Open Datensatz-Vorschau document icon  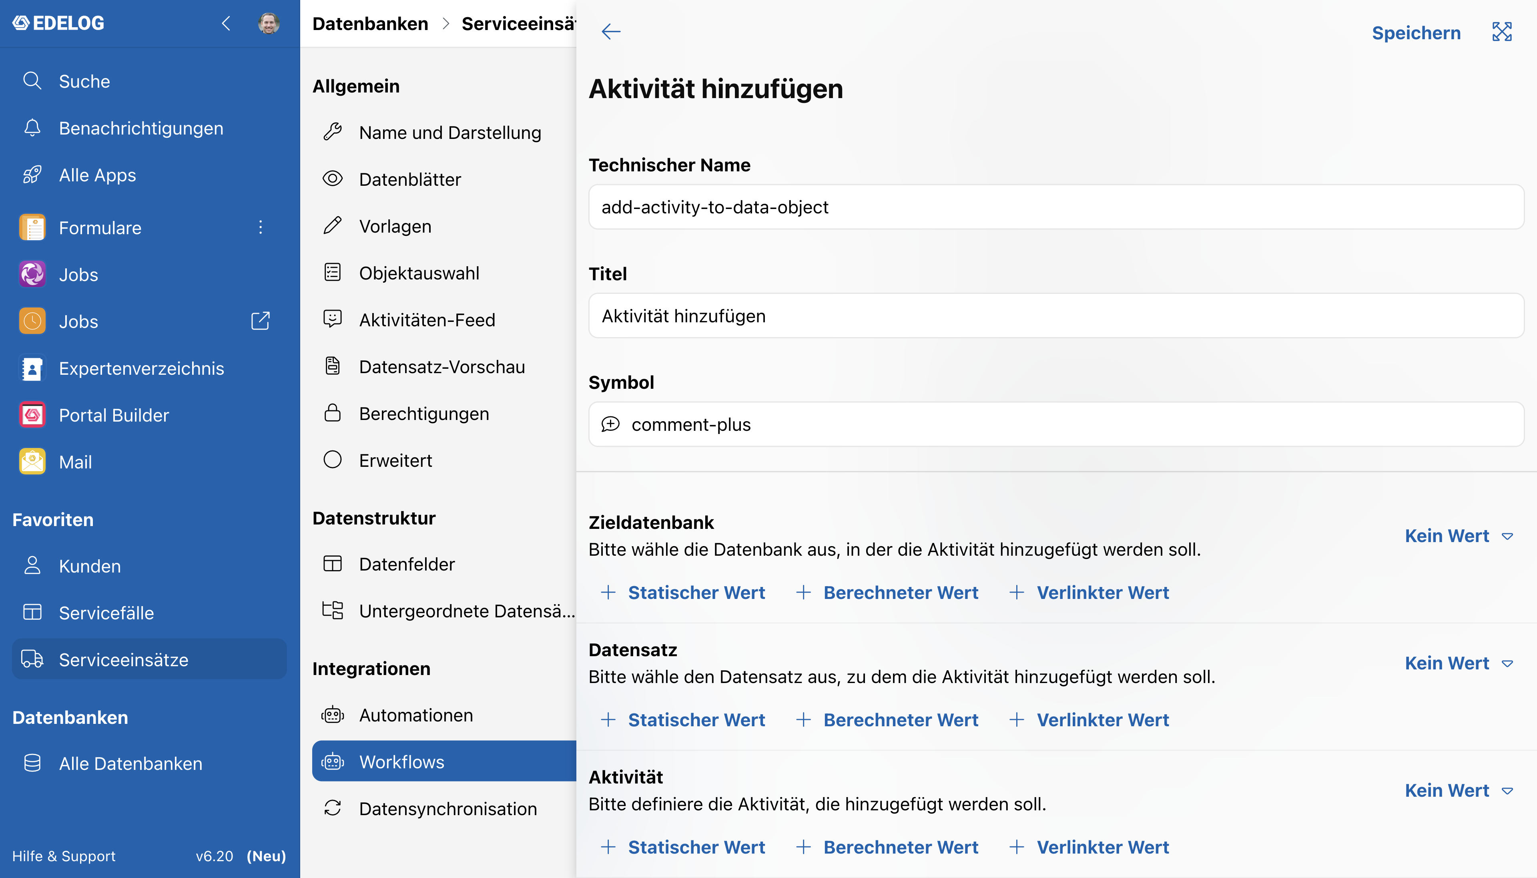point(333,366)
